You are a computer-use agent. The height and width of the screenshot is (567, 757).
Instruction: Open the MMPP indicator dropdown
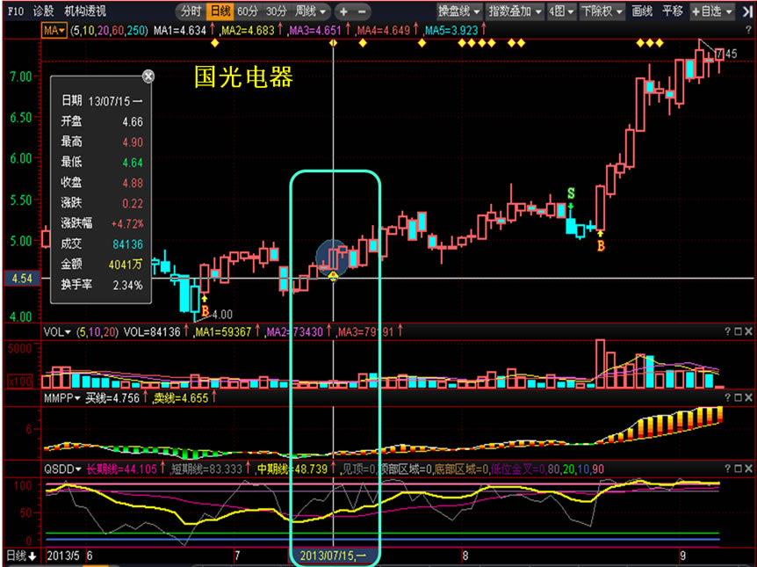[62, 398]
